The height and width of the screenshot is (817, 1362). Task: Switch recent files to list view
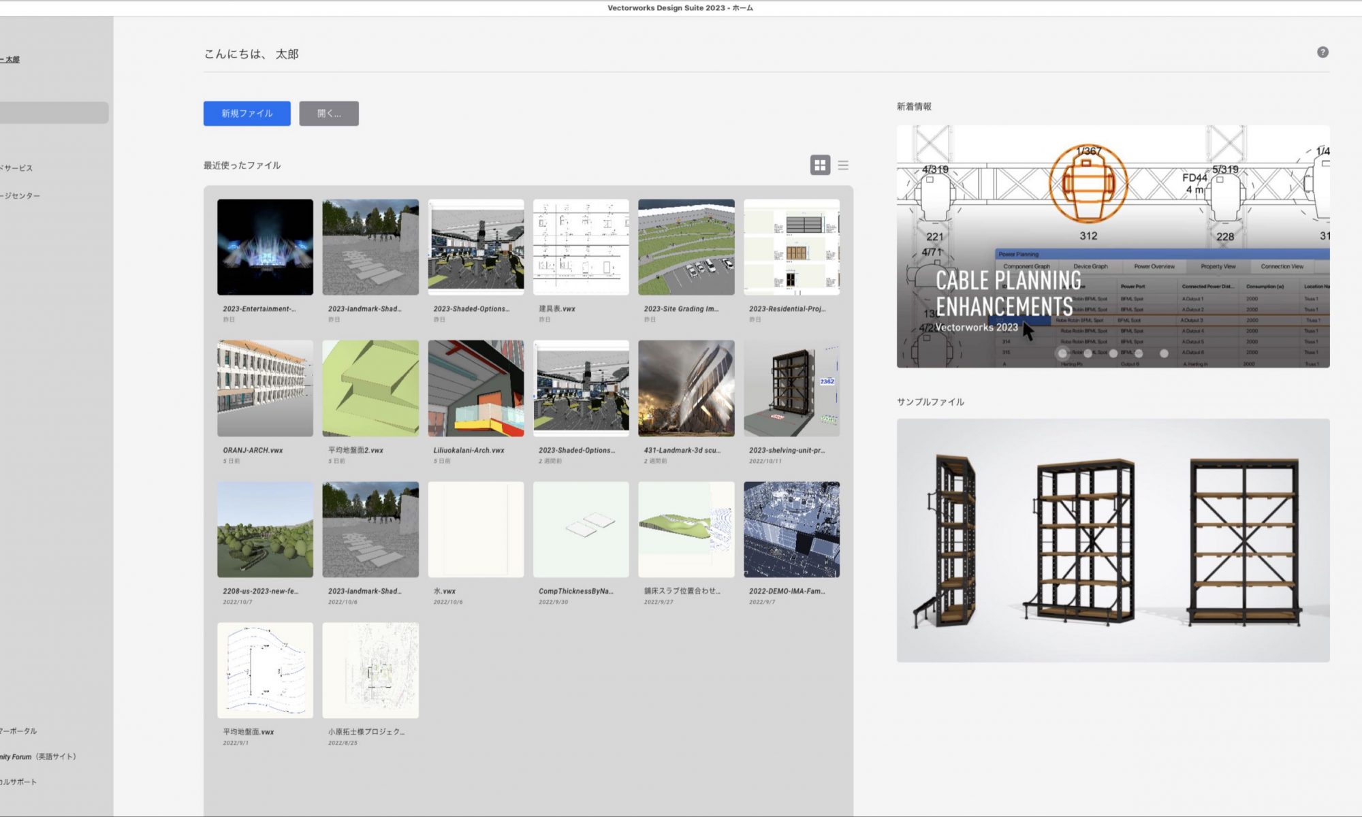coord(843,165)
